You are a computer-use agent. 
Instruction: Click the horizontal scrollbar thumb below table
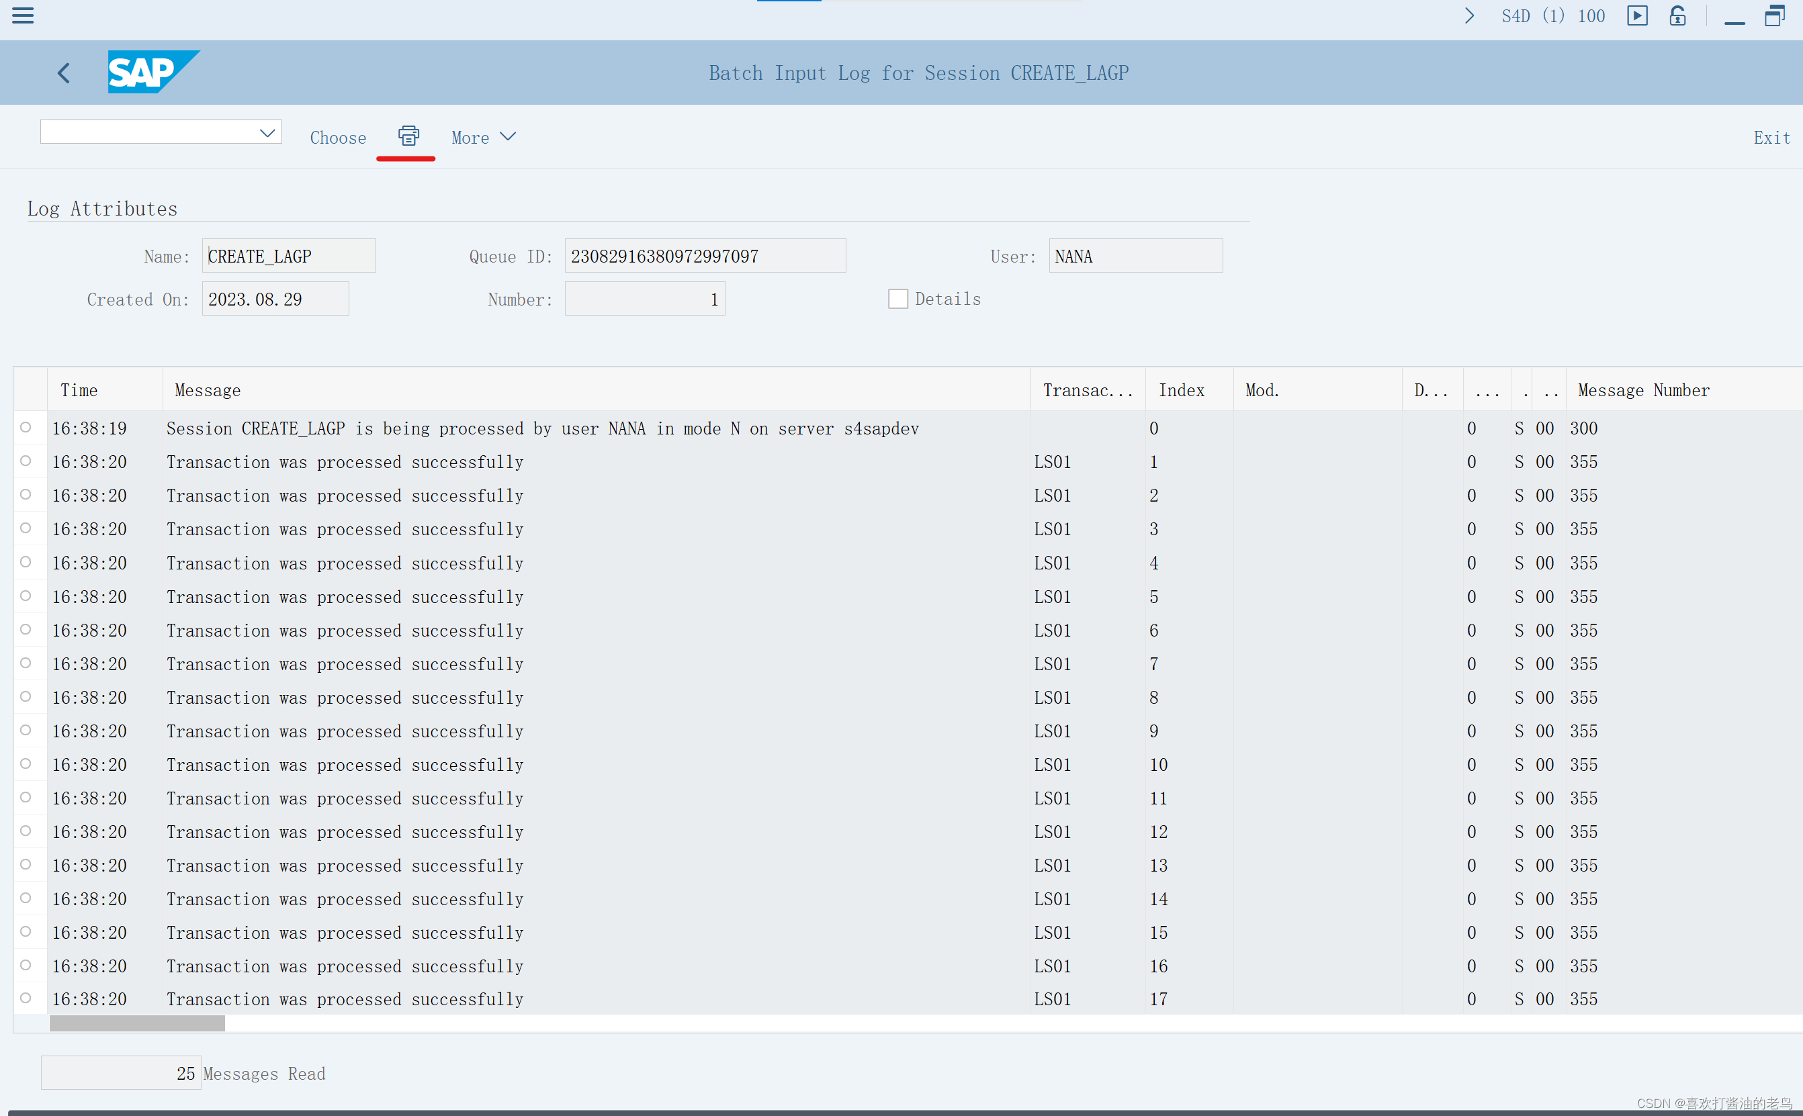coord(137,1023)
